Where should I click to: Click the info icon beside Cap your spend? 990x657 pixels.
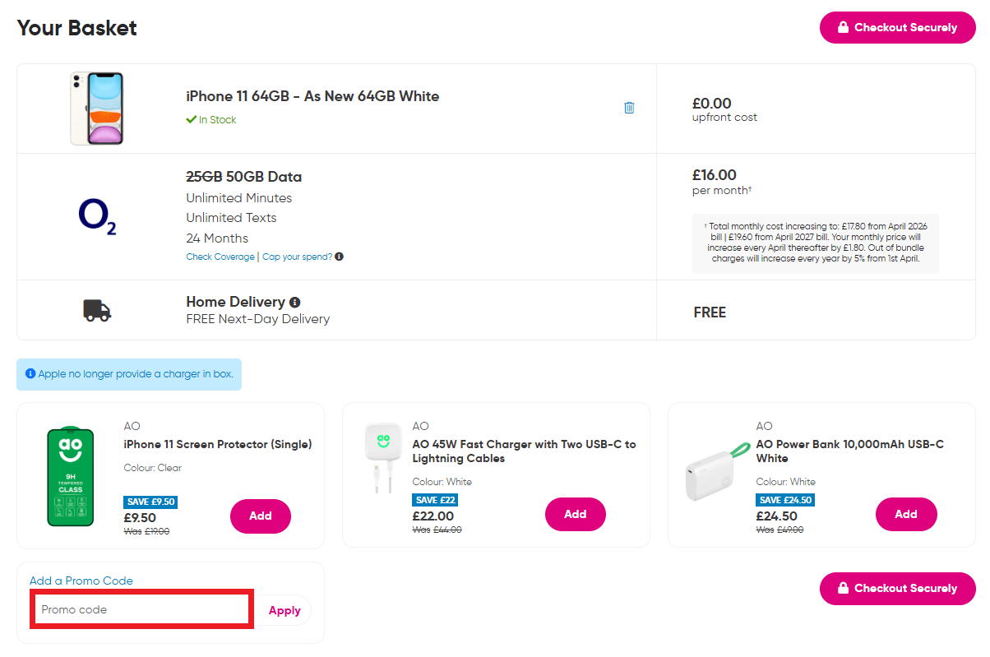pos(339,257)
